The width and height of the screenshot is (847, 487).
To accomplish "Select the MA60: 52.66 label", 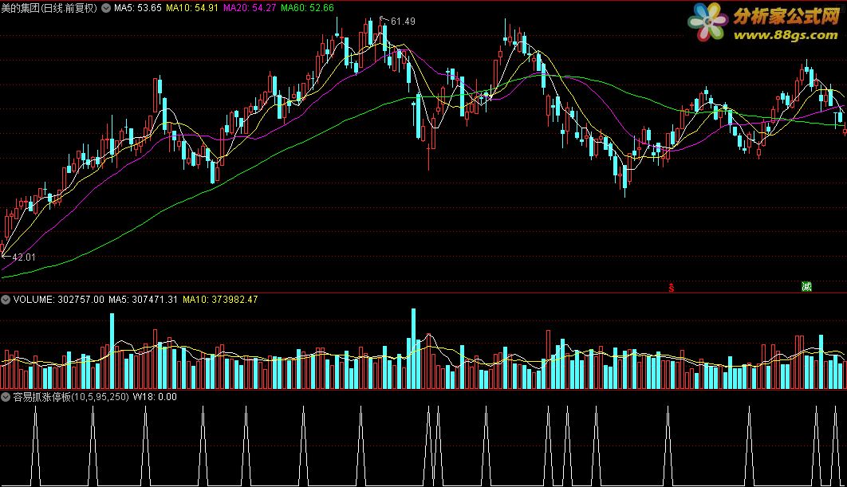I will (307, 8).
